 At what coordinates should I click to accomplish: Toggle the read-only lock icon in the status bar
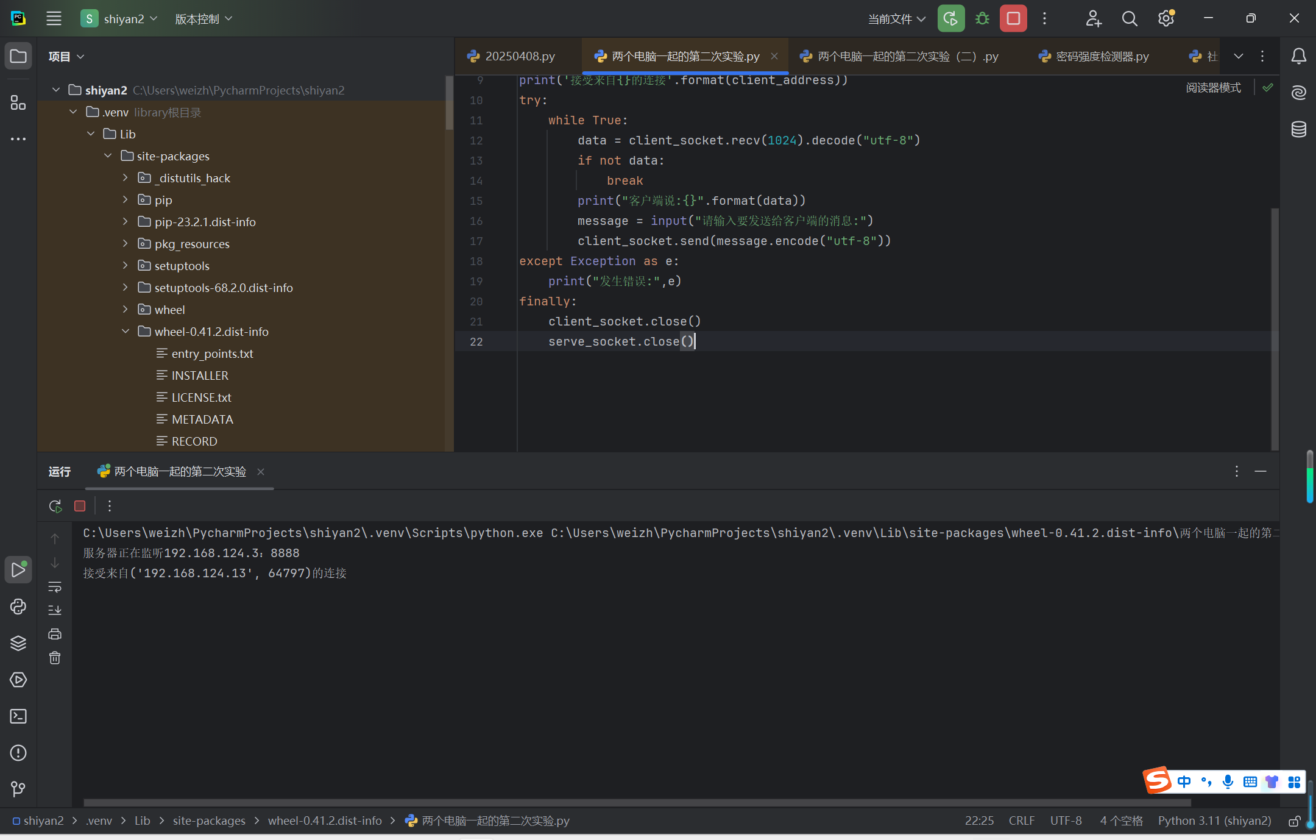coord(1294,821)
